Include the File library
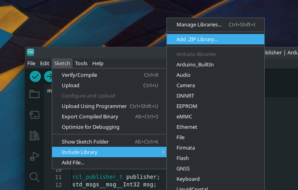 coord(215,138)
